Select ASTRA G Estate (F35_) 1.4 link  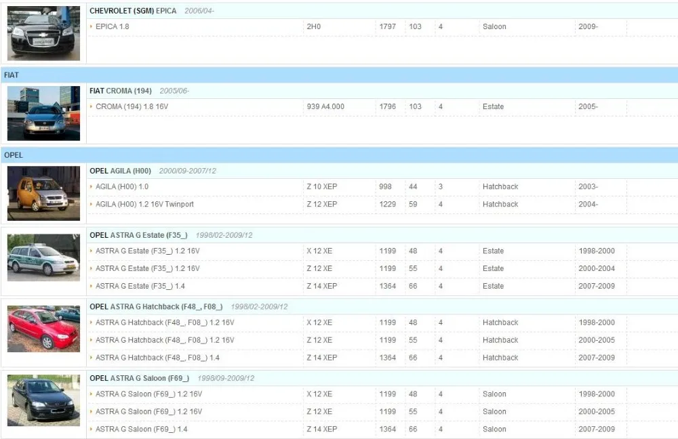point(140,286)
